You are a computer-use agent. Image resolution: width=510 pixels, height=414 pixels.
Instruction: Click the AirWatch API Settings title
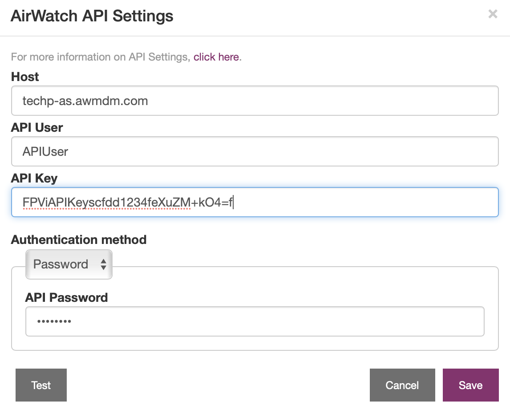tap(92, 16)
